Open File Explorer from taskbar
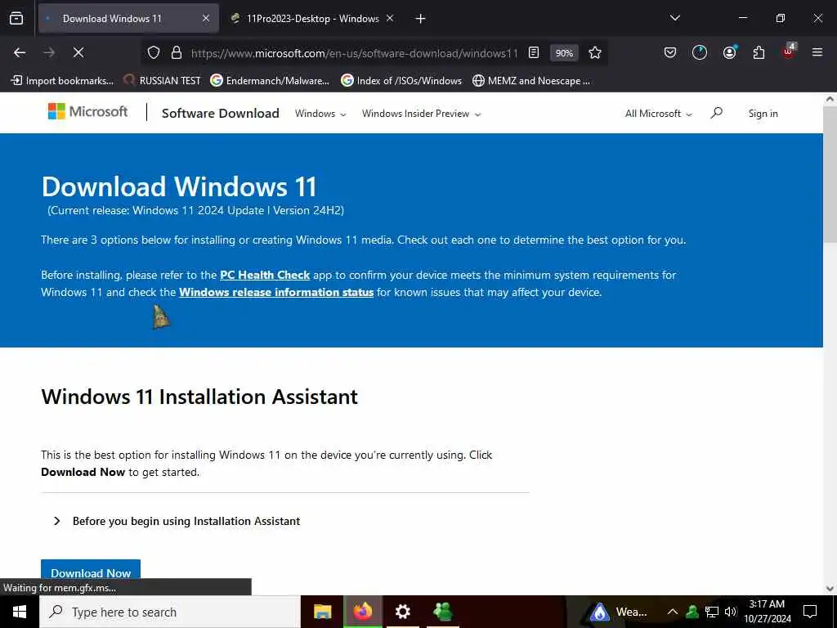 (x=322, y=612)
